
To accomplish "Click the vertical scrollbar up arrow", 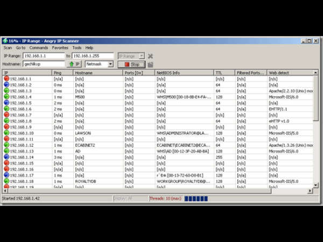I will click(x=315, y=73).
